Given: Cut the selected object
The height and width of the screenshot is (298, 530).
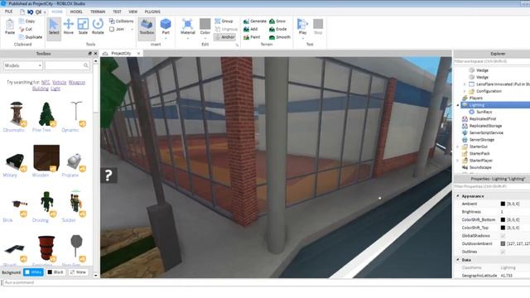Looking at the screenshot, I should click(26, 29).
